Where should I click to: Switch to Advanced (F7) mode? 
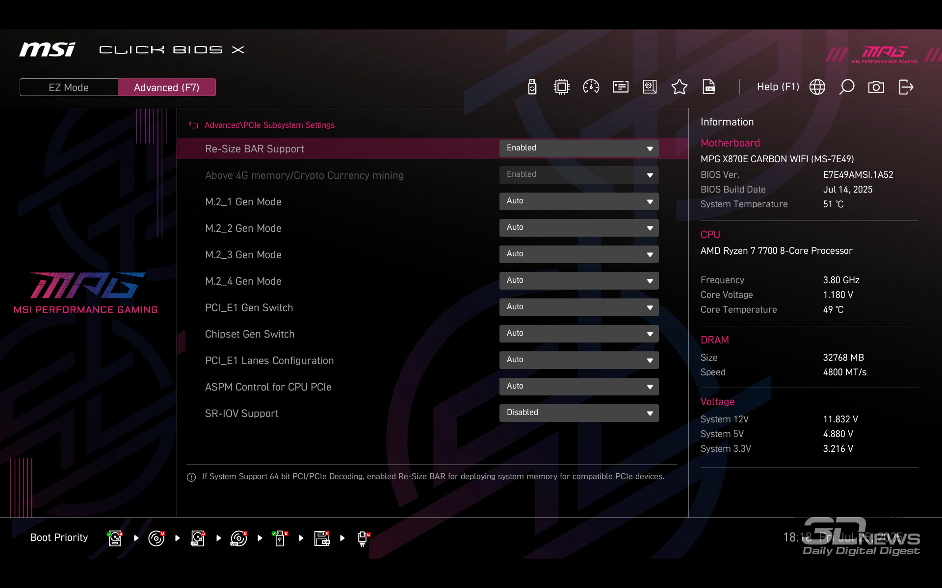tap(167, 87)
